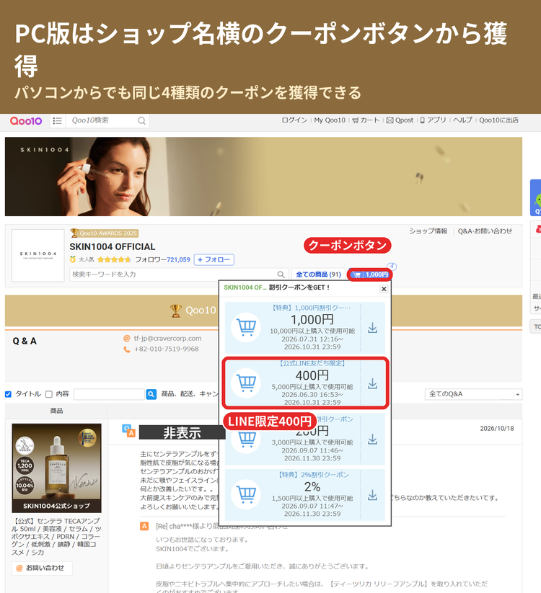
Task: Click the Qoo10 search magnifier icon
Action: [141, 120]
